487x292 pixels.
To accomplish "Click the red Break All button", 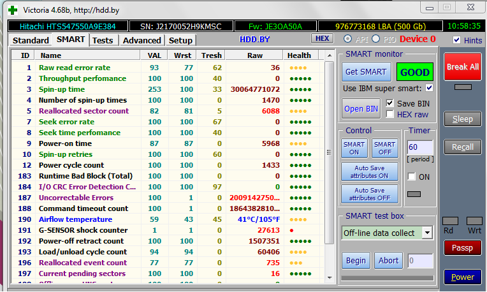I will (463, 67).
